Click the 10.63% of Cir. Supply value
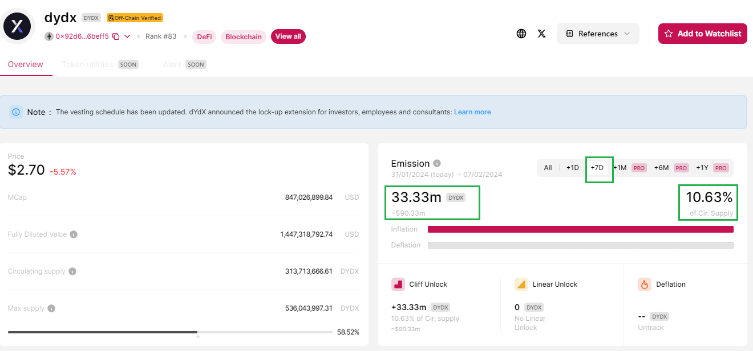This screenshot has height=351, width=753. (709, 197)
